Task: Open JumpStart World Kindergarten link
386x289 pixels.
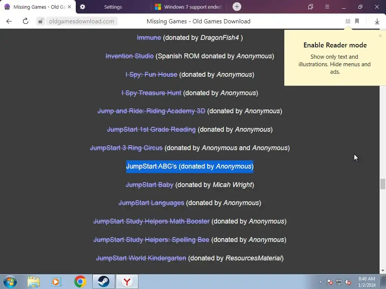Action: click(x=141, y=258)
